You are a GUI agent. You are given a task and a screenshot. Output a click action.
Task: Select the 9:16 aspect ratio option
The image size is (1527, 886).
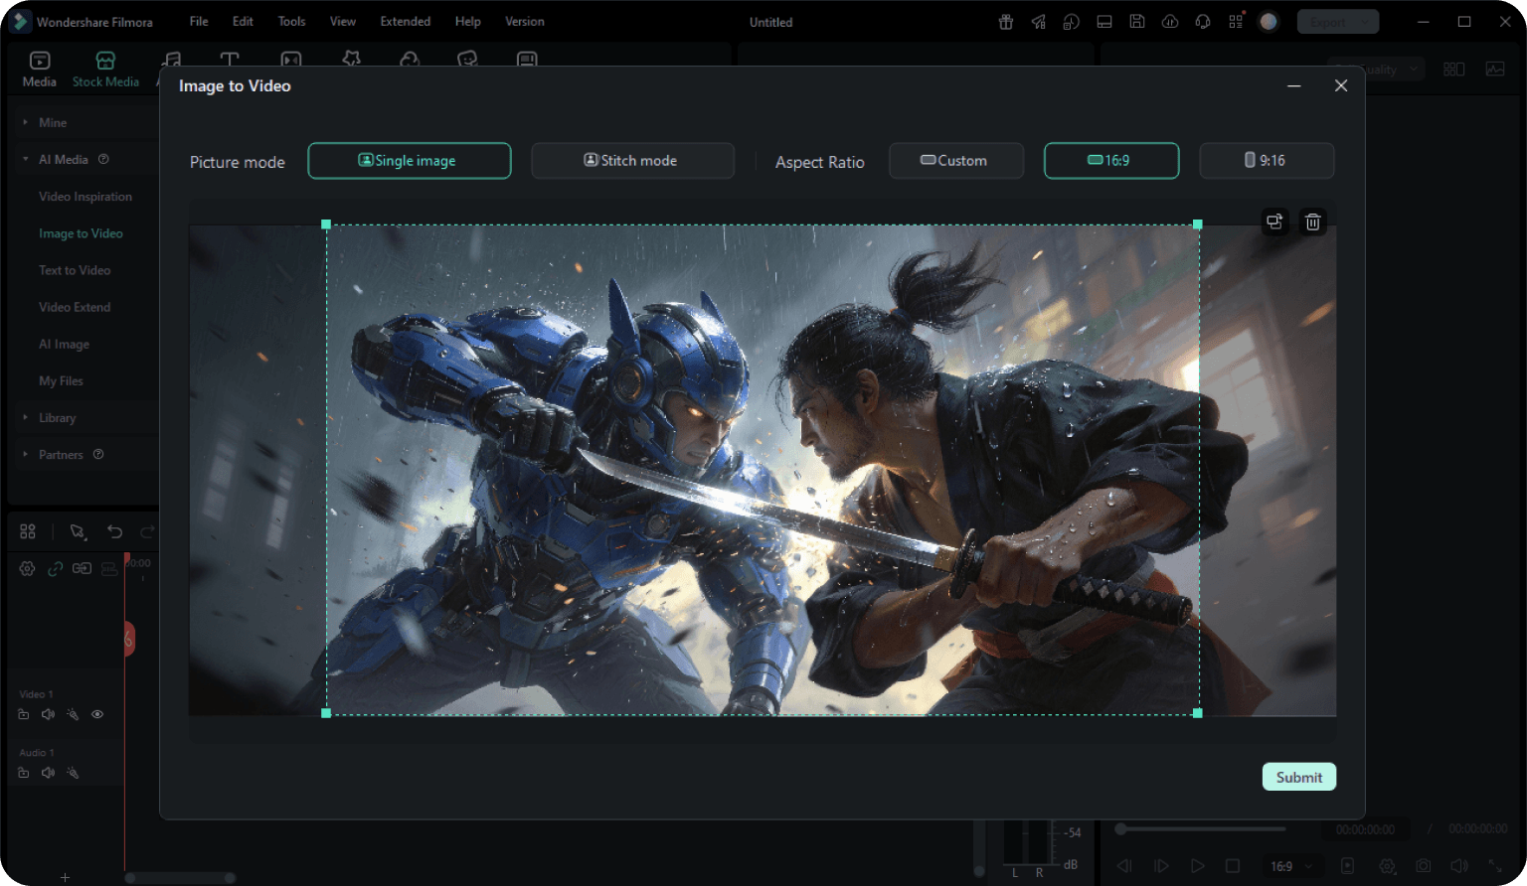coord(1267,161)
